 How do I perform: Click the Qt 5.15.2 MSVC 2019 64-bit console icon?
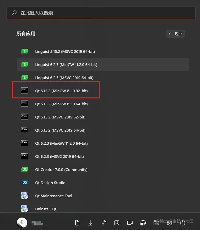click(24, 130)
